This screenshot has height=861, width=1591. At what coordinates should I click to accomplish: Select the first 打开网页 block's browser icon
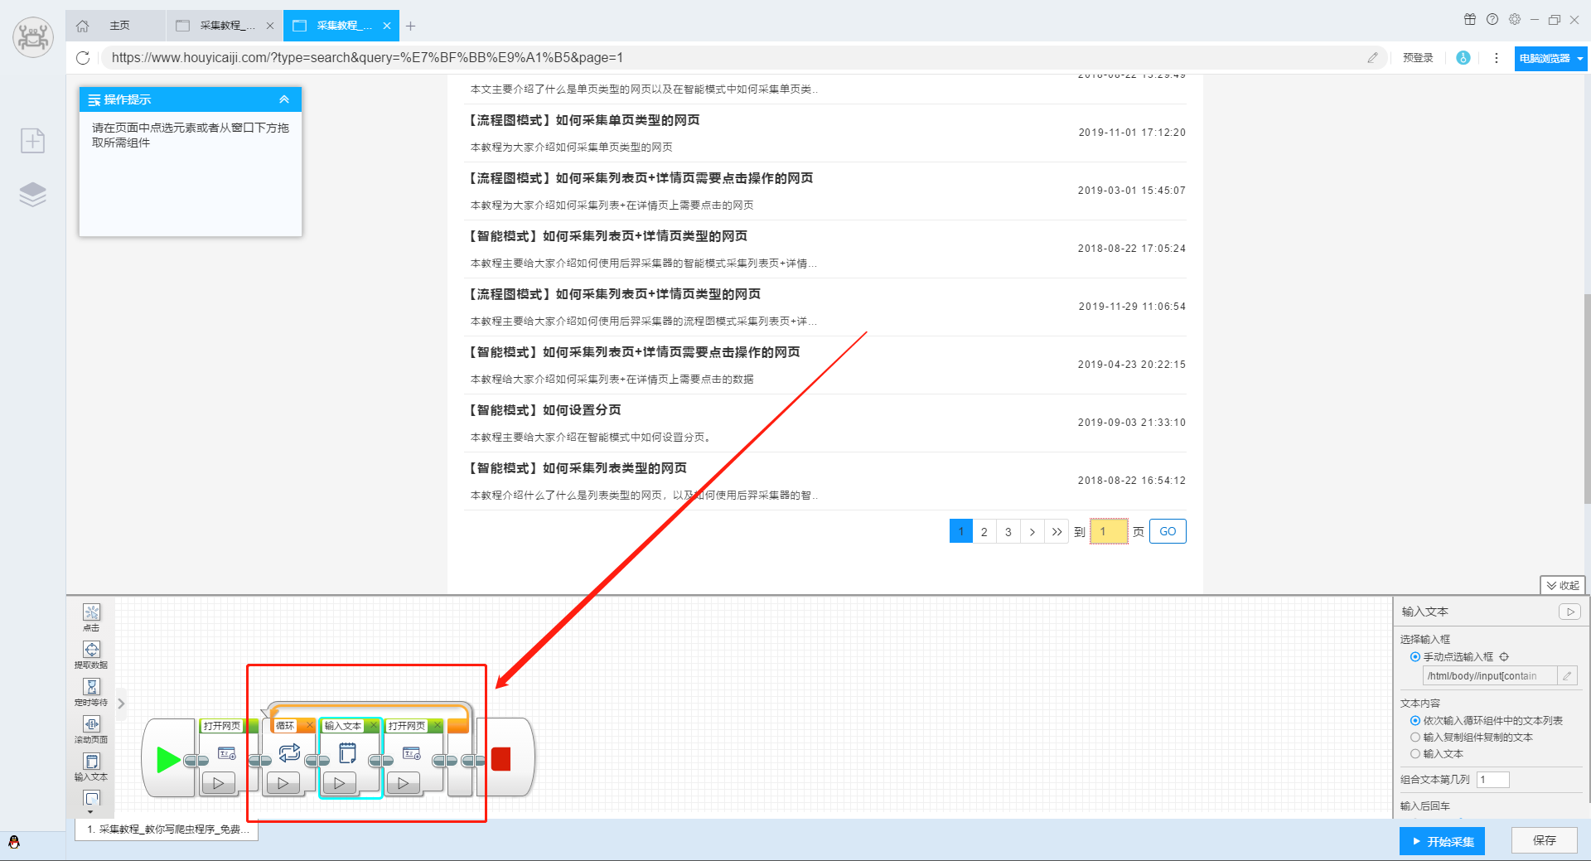coord(226,753)
